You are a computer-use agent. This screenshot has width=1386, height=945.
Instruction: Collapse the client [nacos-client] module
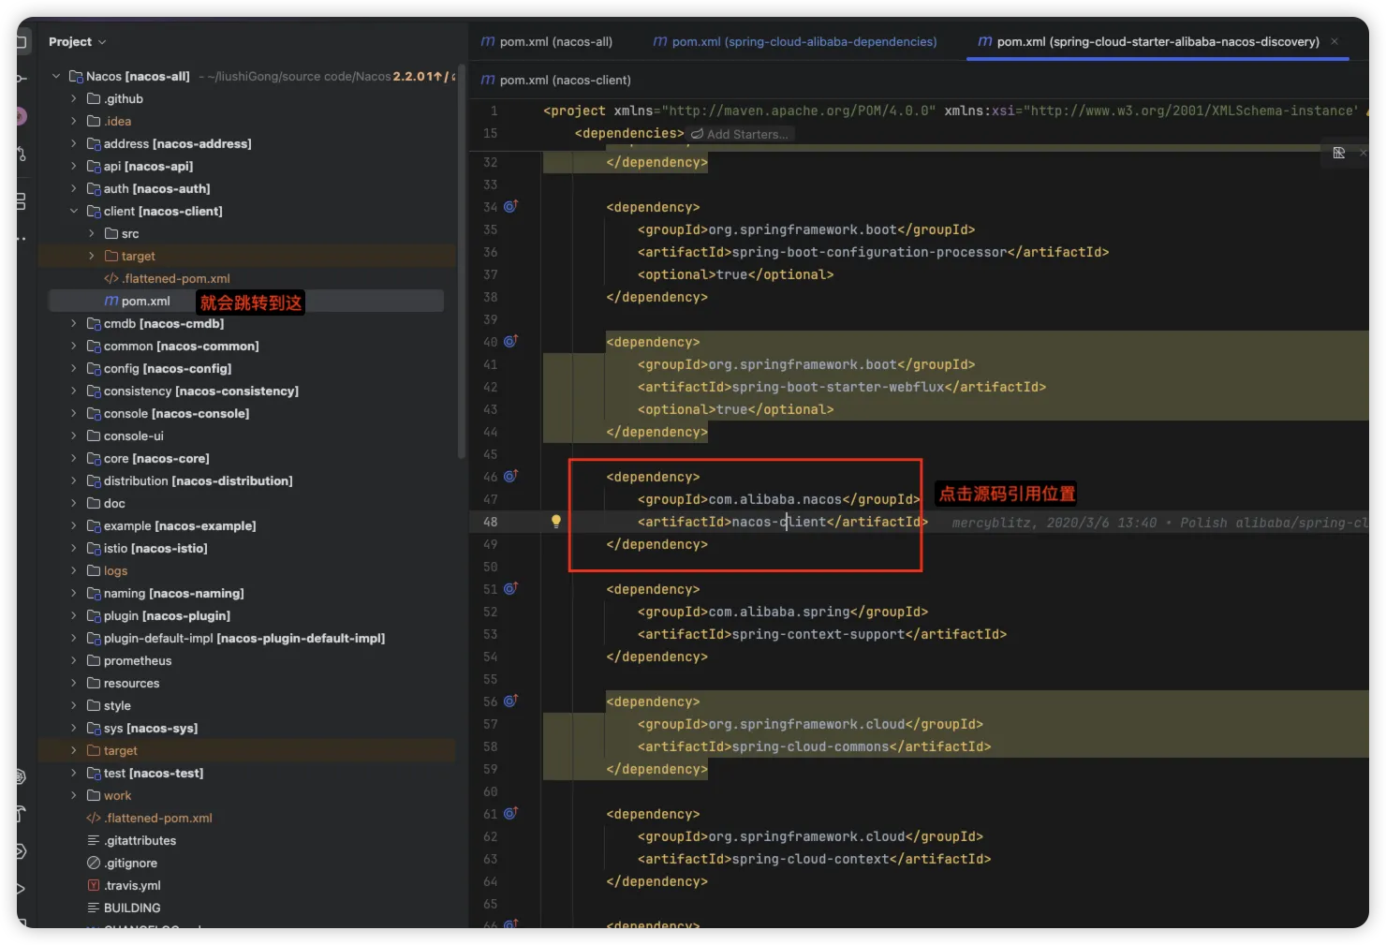click(74, 211)
